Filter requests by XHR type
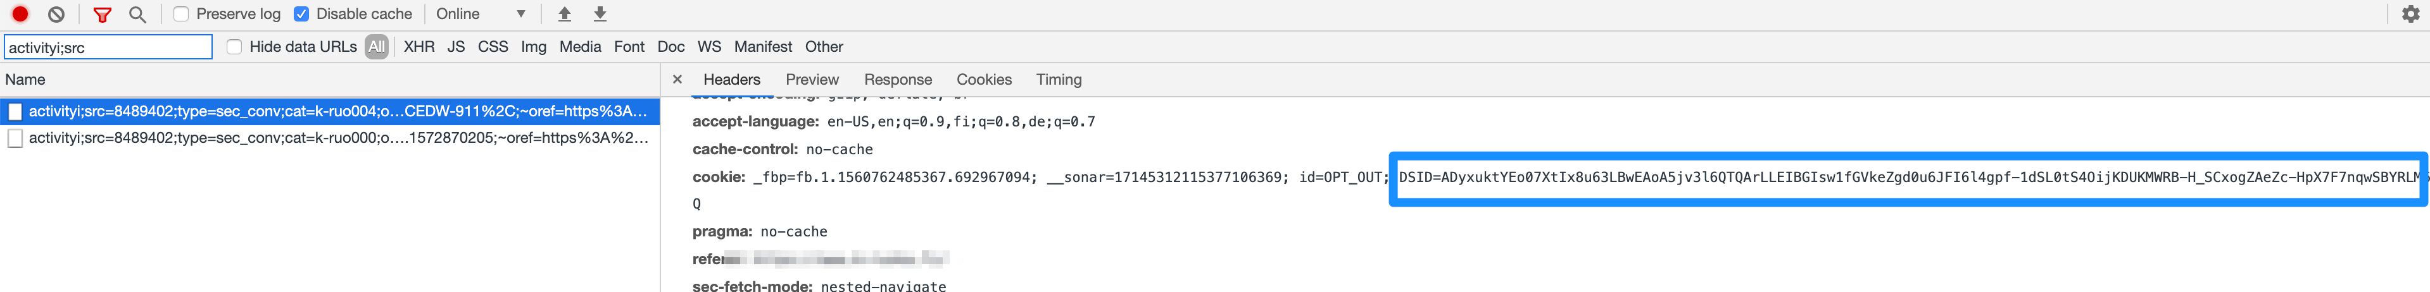The height and width of the screenshot is (292, 2430). pos(419,46)
